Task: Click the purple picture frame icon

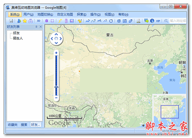Action: [72, 21]
